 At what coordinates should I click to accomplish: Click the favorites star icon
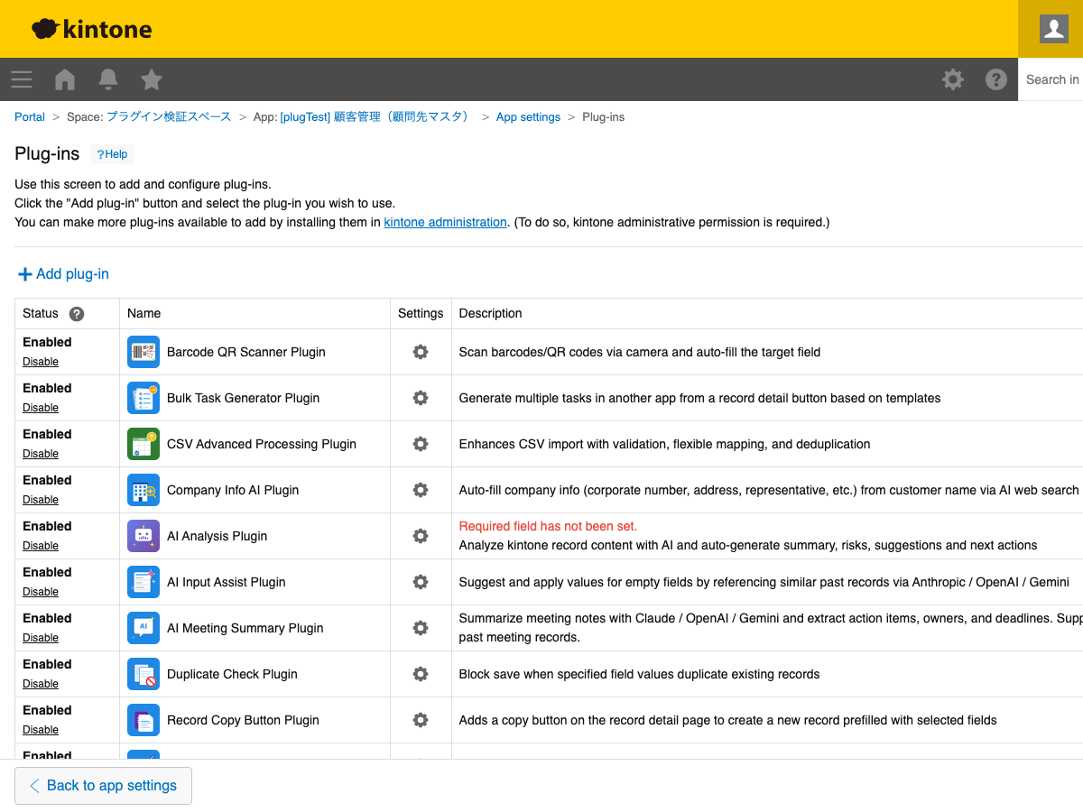[x=152, y=79]
